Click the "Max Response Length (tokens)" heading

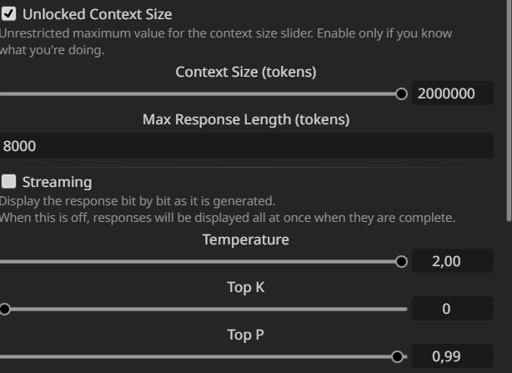pos(246,119)
